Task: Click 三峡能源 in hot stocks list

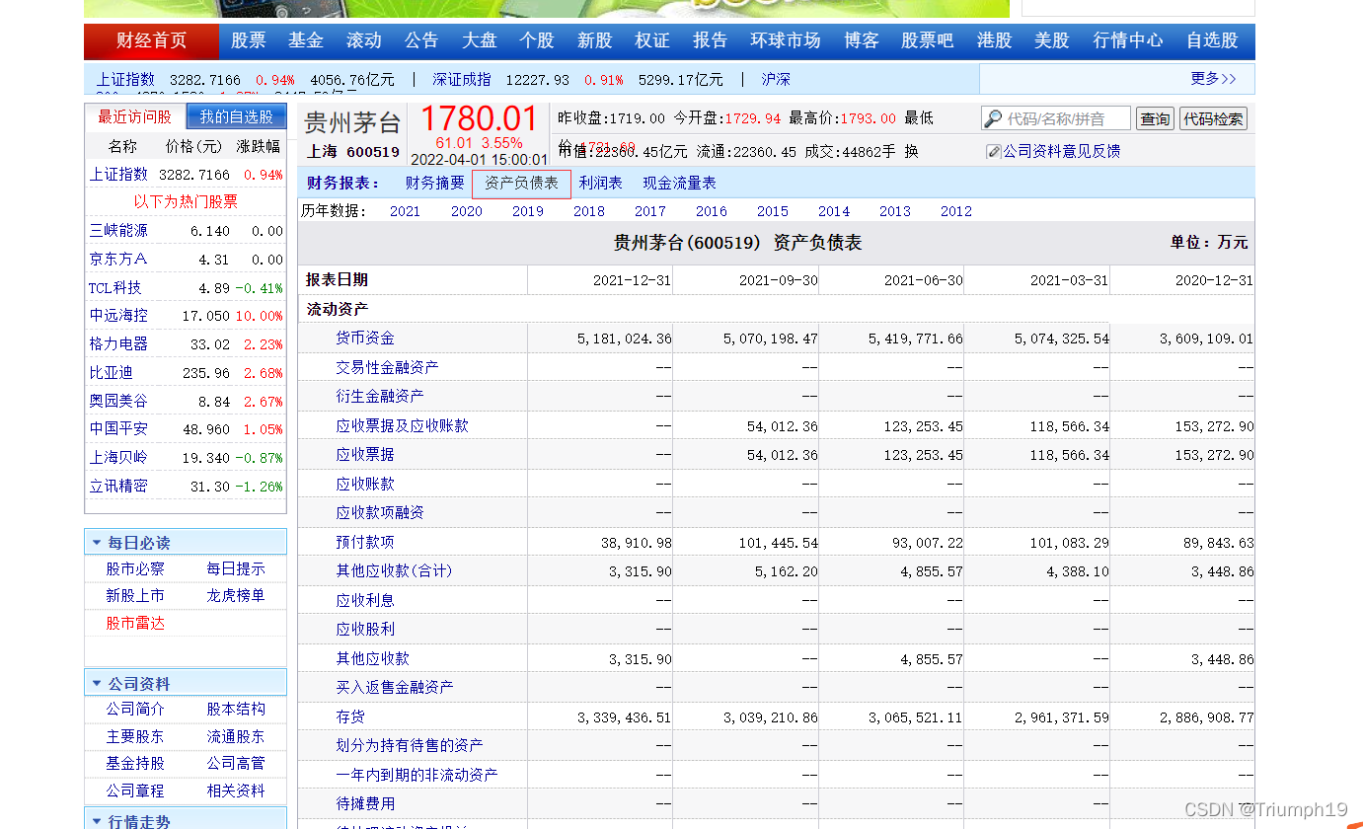Action: [x=118, y=231]
